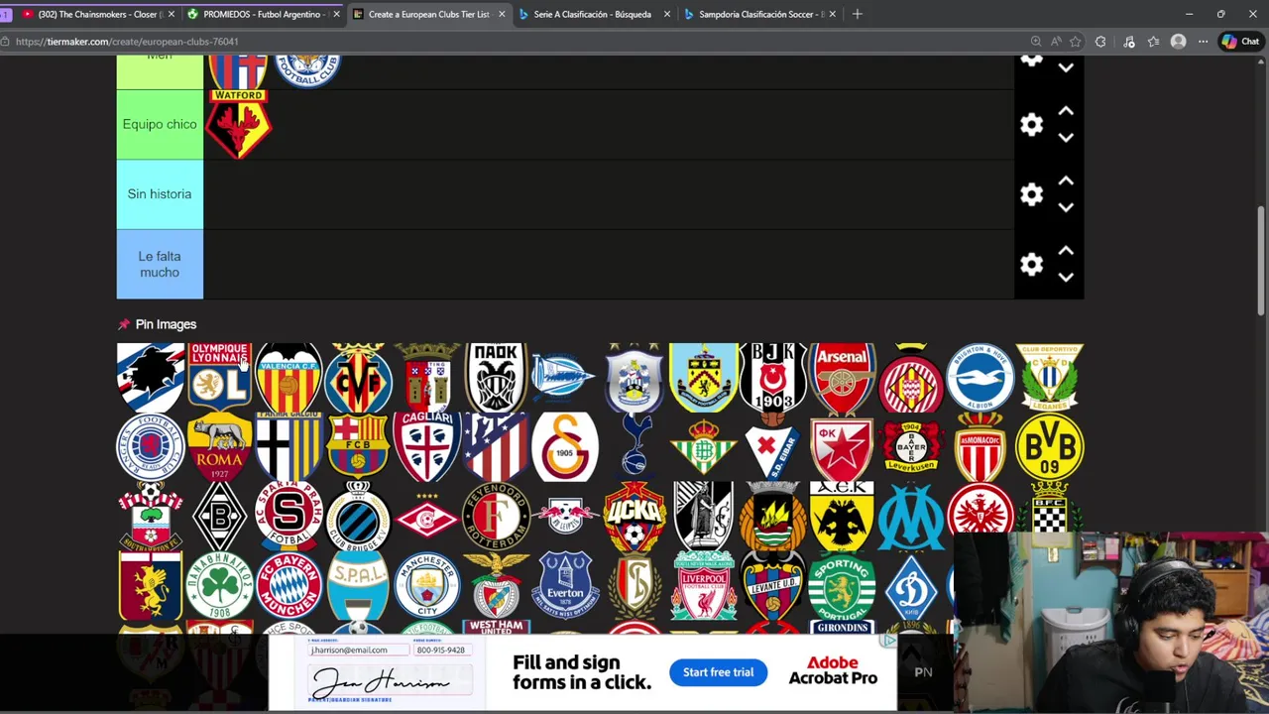The width and height of the screenshot is (1269, 714).
Task: Pick the Real Betis green badge
Action: coord(703,447)
